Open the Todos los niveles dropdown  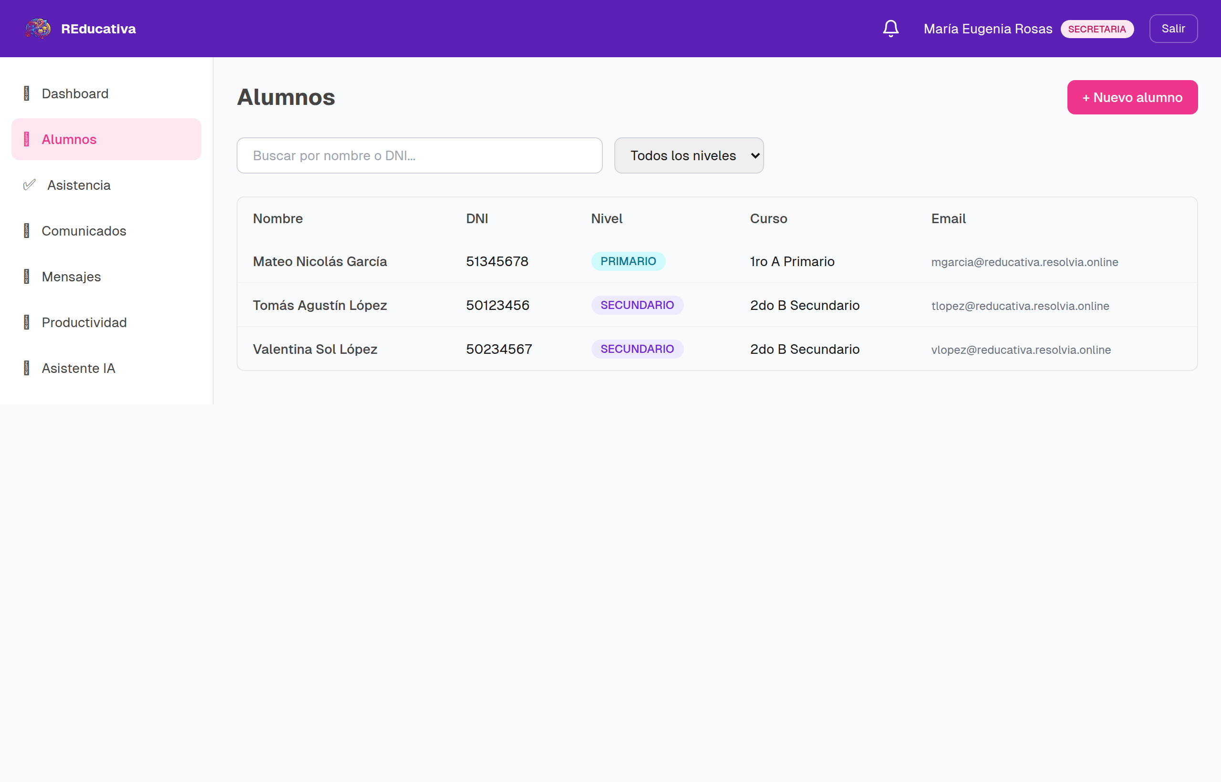click(689, 155)
